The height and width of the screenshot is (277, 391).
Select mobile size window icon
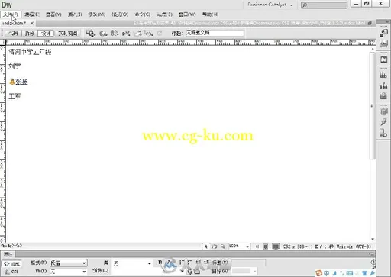coord(257,246)
